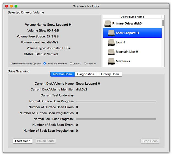This screenshot has width=172, height=156.
Task: Click the Snow Leopard H volume drive icon
Action: click(x=111, y=33)
